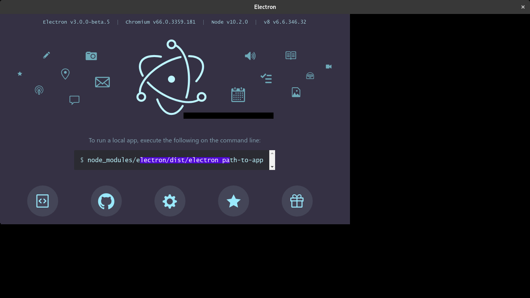Open the map pin location icon
Image resolution: width=530 pixels, height=298 pixels.
[x=65, y=74]
